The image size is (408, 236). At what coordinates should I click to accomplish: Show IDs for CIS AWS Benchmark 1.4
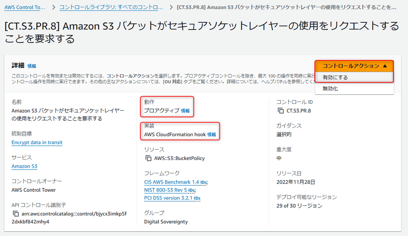pyautogui.click(x=204, y=182)
